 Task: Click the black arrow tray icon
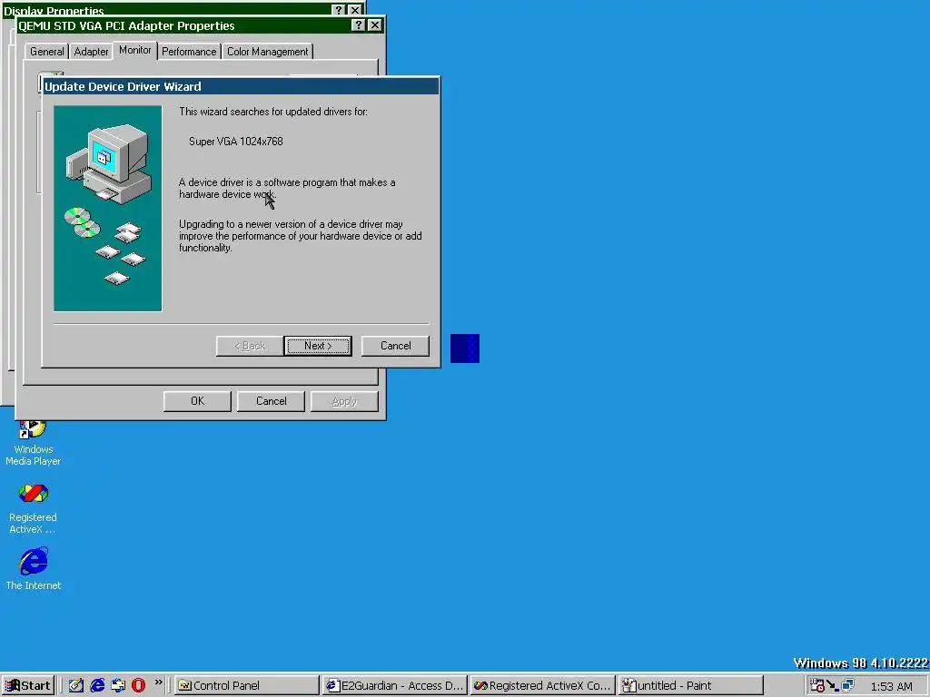[x=833, y=686]
